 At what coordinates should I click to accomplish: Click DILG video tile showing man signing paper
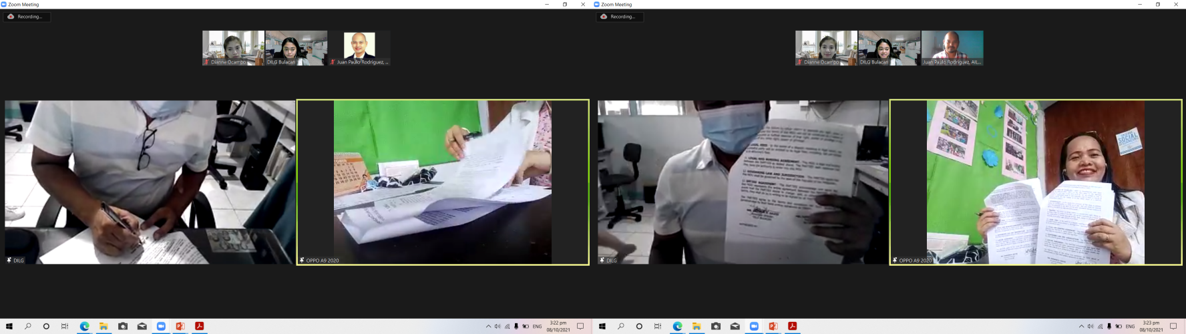click(x=150, y=182)
